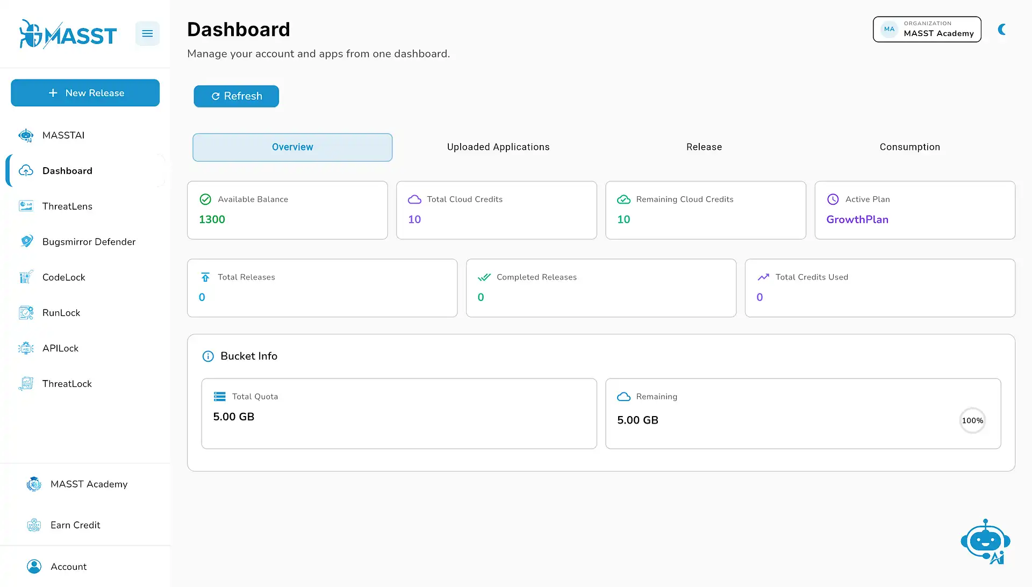1032x587 pixels.
Task: Click Total Credits Used trend icon
Action: (x=763, y=277)
